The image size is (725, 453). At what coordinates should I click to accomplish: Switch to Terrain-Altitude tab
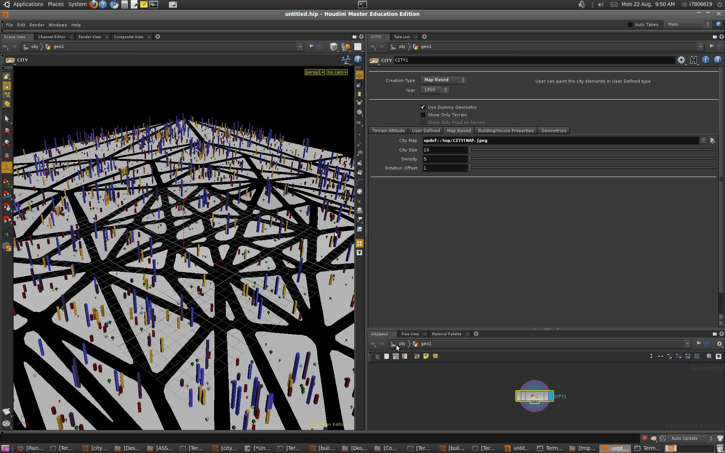click(388, 131)
